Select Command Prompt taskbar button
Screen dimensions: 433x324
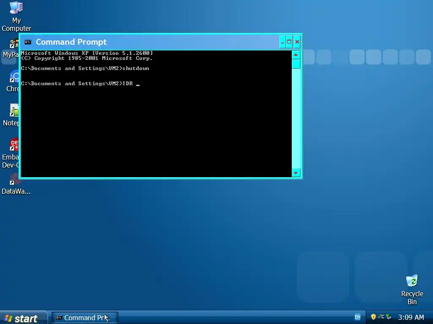tap(85, 318)
